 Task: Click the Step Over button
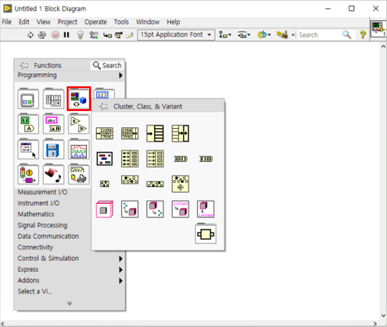coord(119,35)
